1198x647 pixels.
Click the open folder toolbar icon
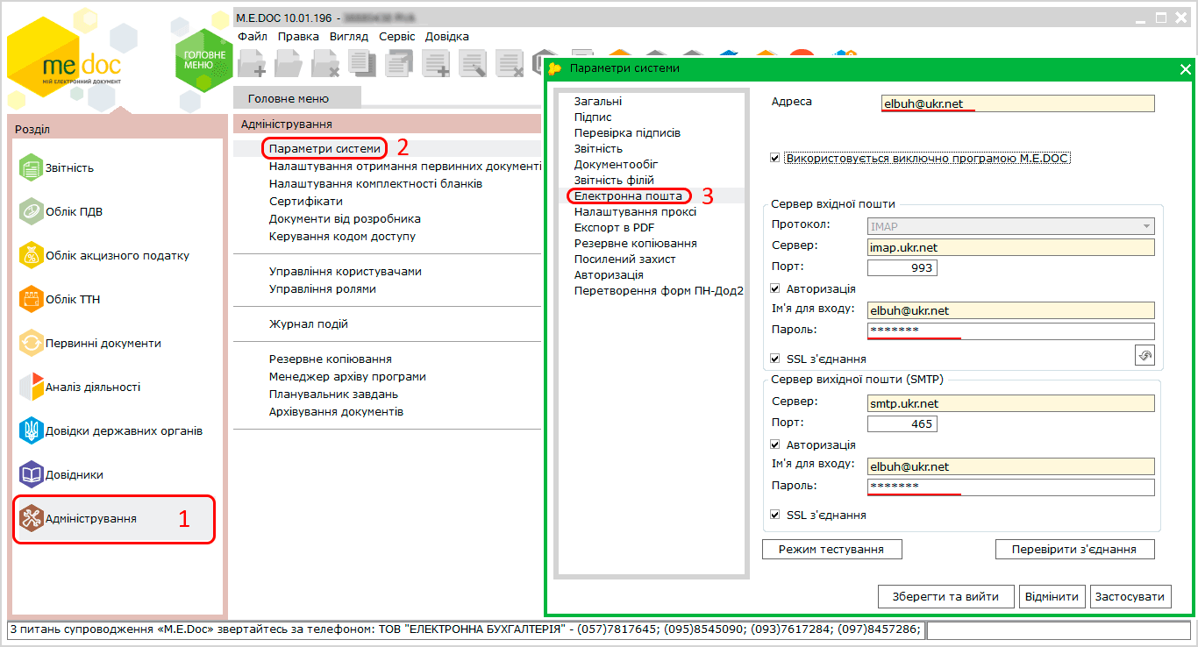point(289,64)
